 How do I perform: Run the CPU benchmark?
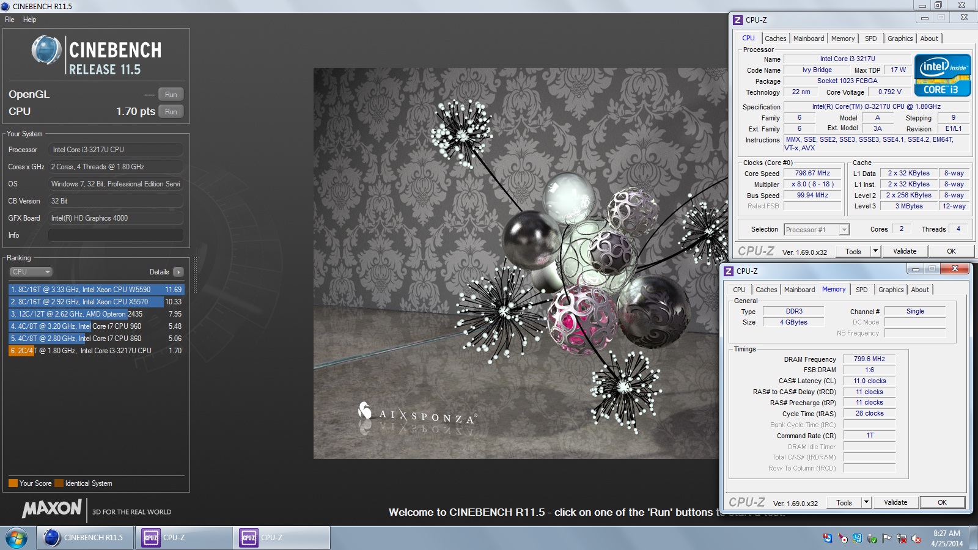click(x=171, y=112)
